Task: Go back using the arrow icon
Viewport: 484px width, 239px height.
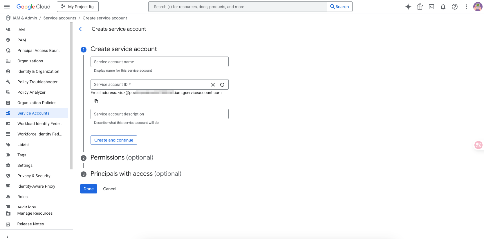Action: [81, 29]
